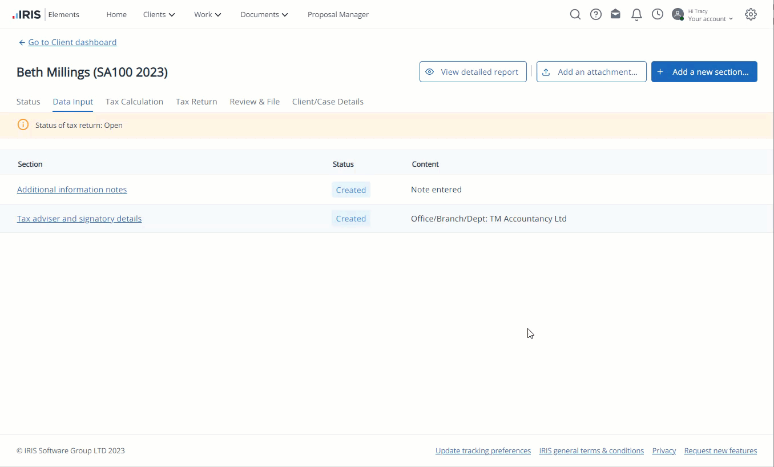Open the help question mark icon

595,14
